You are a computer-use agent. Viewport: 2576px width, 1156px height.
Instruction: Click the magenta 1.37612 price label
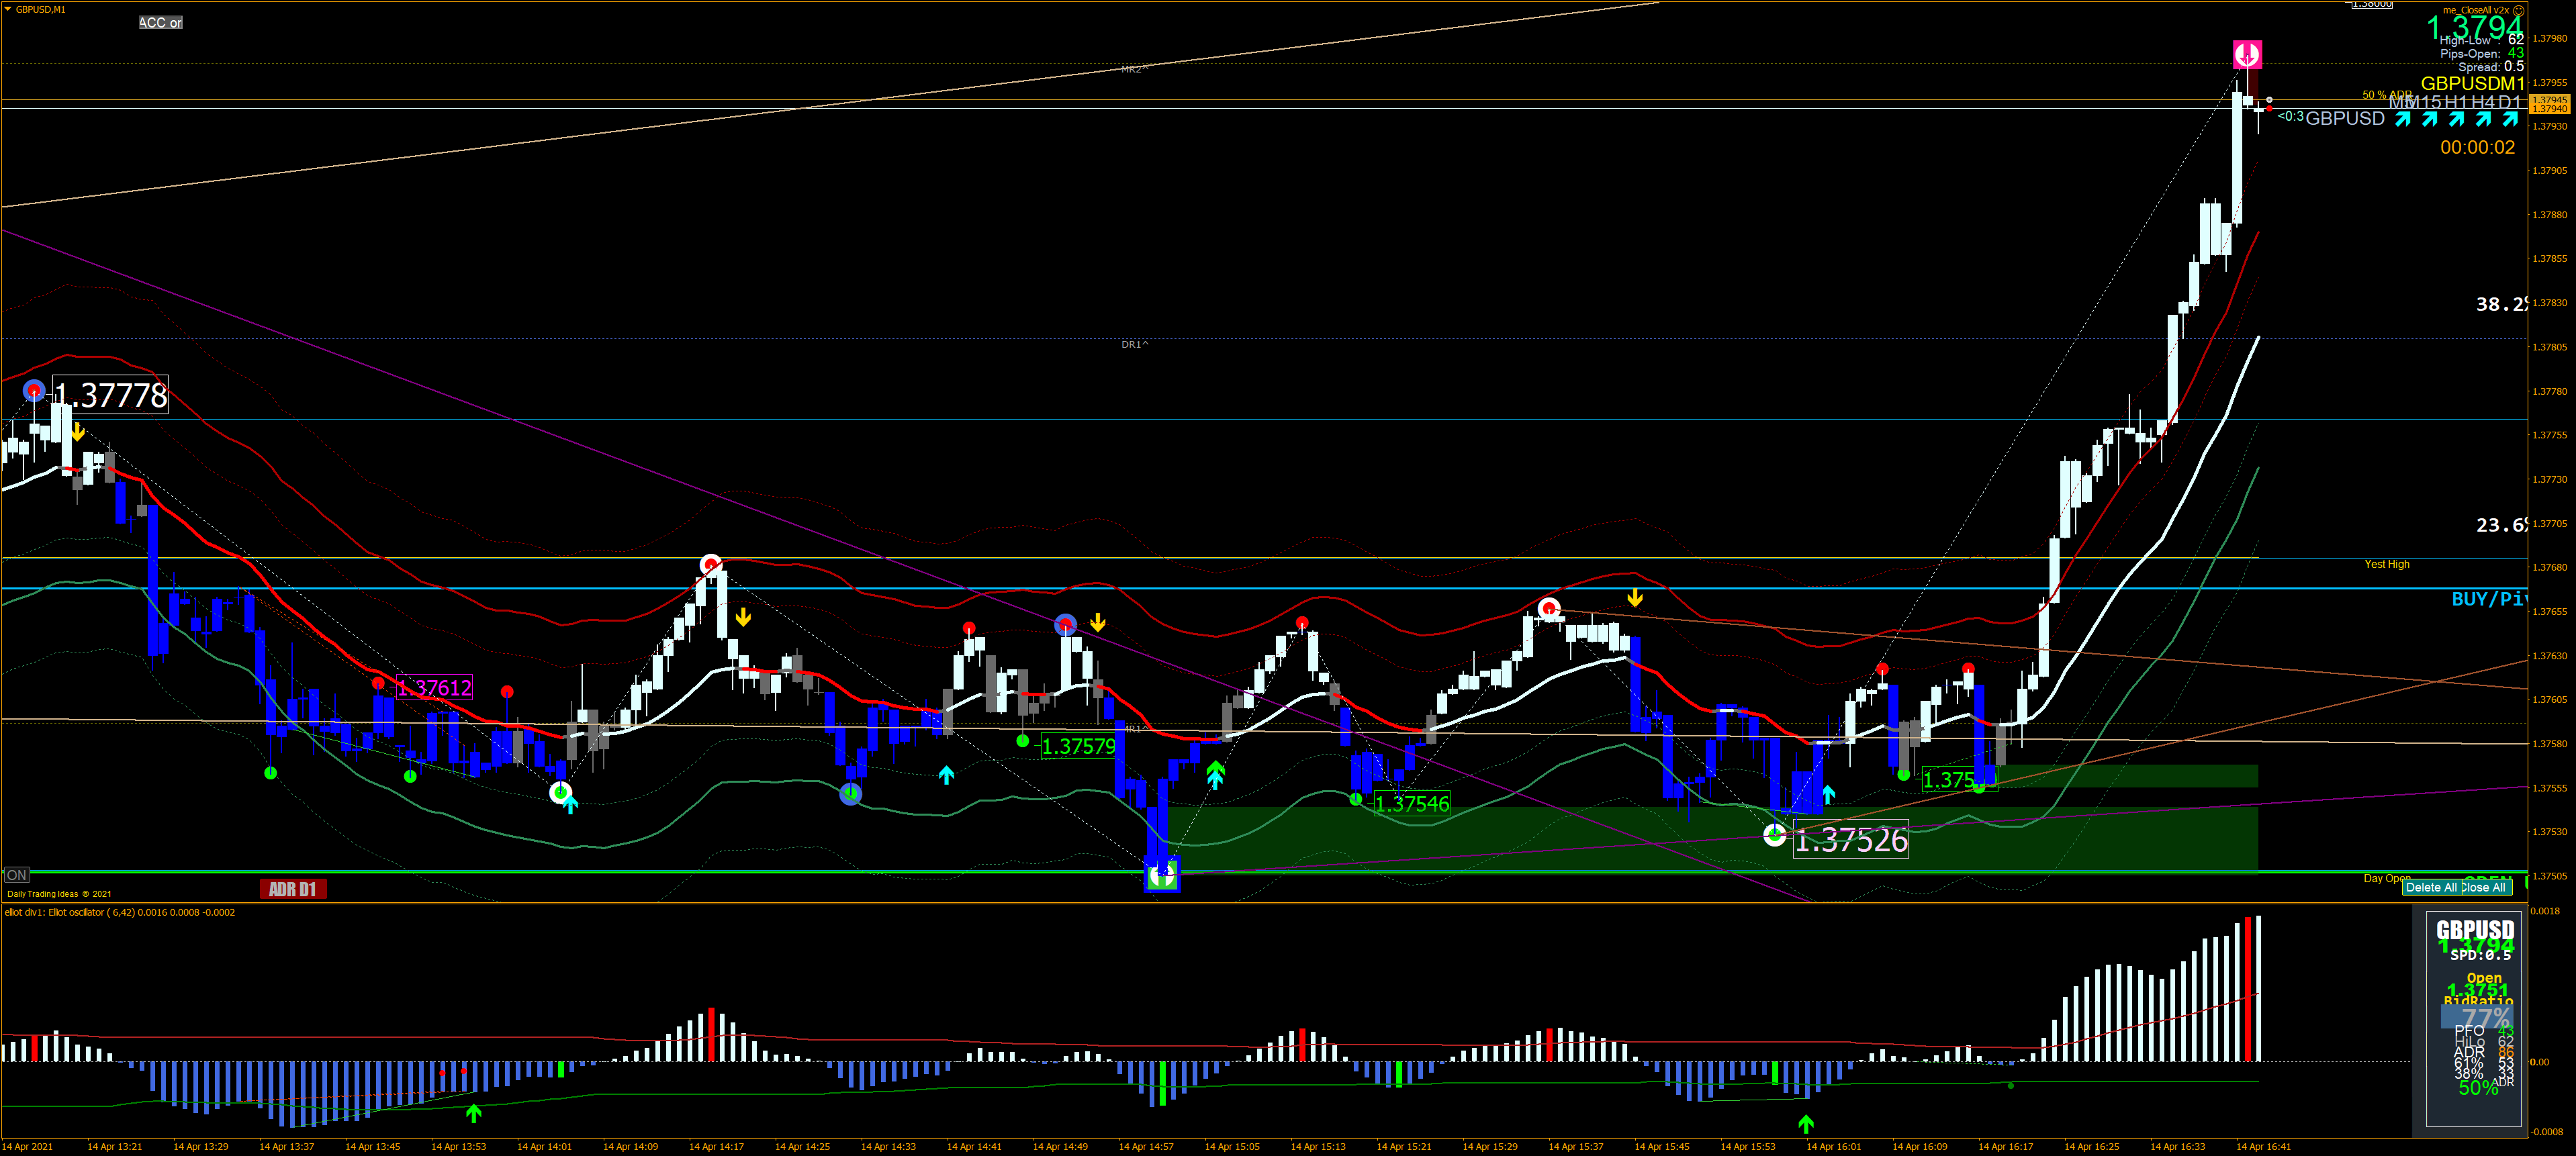(x=434, y=687)
